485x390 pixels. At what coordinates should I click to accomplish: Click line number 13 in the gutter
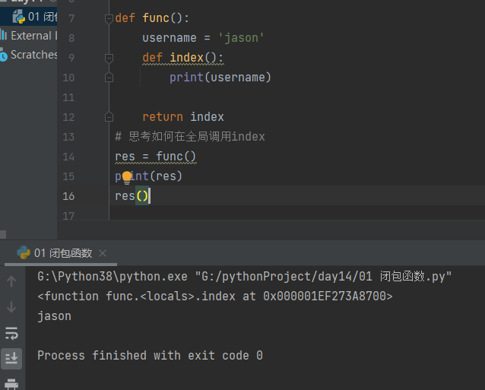coord(68,137)
